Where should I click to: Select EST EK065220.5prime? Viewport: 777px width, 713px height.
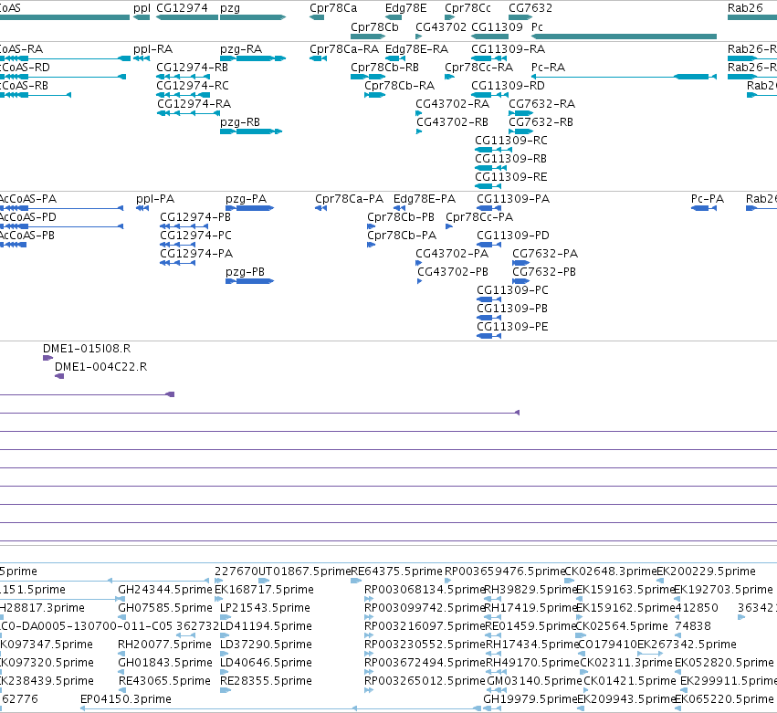coord(724,699)
